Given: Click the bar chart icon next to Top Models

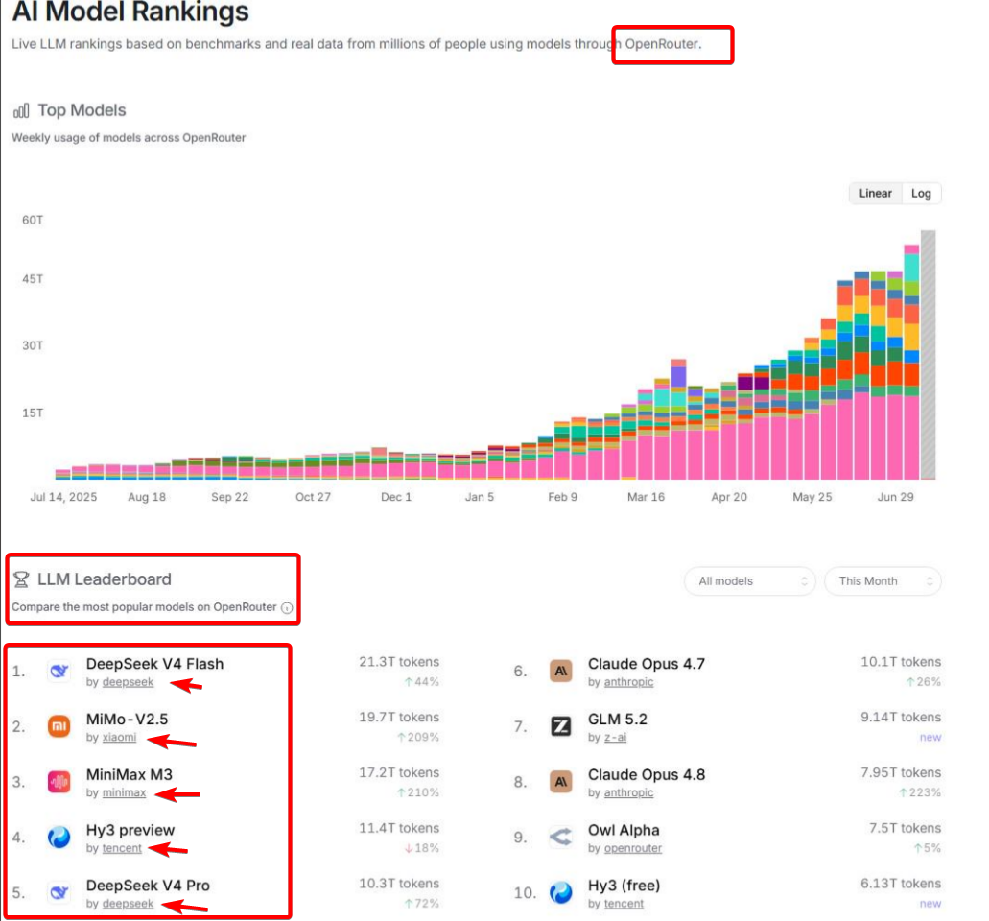Looking at the screenshot, I should point(21,111).
